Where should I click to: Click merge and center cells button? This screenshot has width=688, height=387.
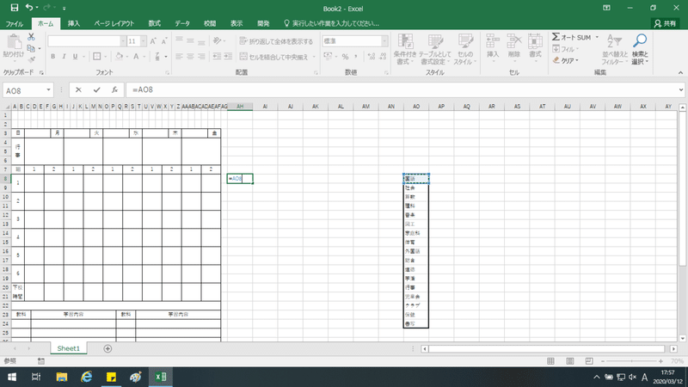pyautogui.click(x=273, y=57)
